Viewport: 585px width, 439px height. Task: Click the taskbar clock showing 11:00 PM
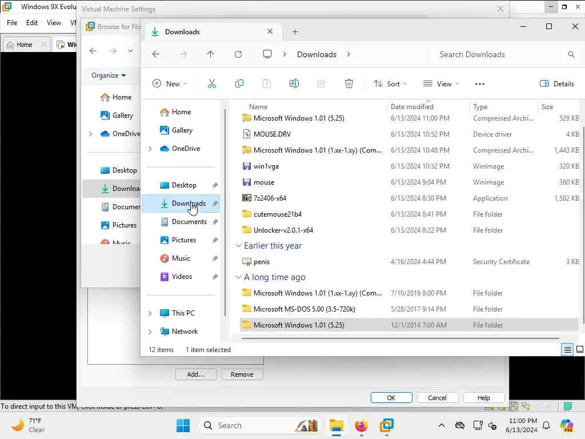[523, 425]
